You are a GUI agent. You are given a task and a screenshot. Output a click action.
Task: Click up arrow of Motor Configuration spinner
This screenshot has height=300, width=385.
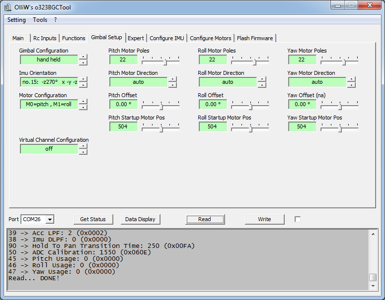click(x=83, y=102)
